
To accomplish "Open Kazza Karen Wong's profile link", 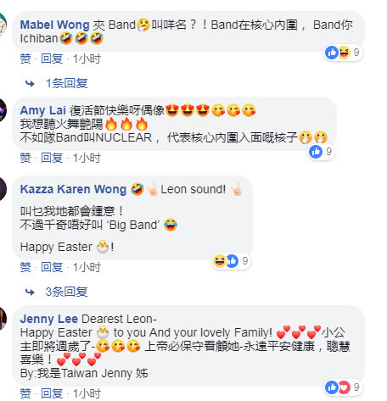I will coord(73,189).
